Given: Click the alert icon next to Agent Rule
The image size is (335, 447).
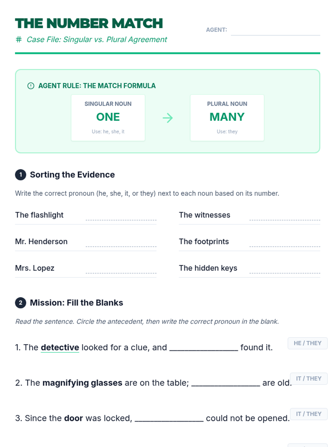Looking at the screenshot, I should coord(31,86).
